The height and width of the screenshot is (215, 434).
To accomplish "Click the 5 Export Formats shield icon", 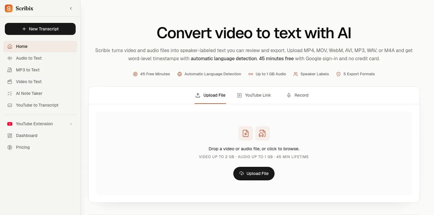I will (x=338, y=74).
